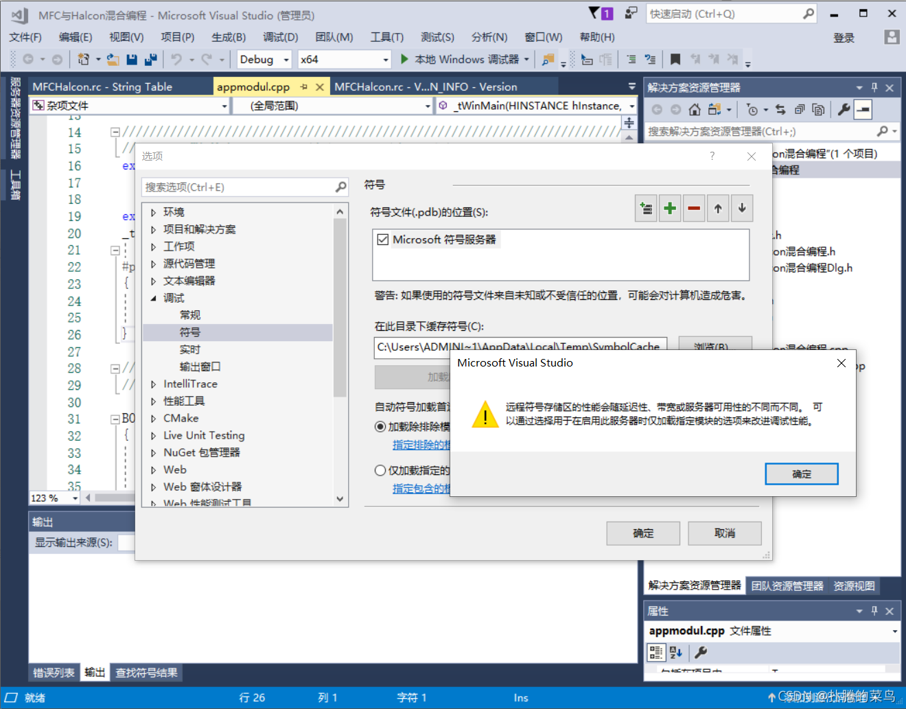906x709 pixels.
Task: Move symbol location down with the arrow
Action: [x=742, y=209]
